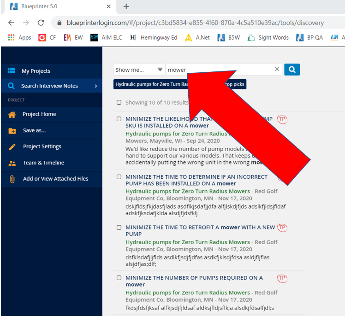The height and width of the screenshot is (316, 345).
Task: Click the Save as folder icon
Action: point(12,131)
